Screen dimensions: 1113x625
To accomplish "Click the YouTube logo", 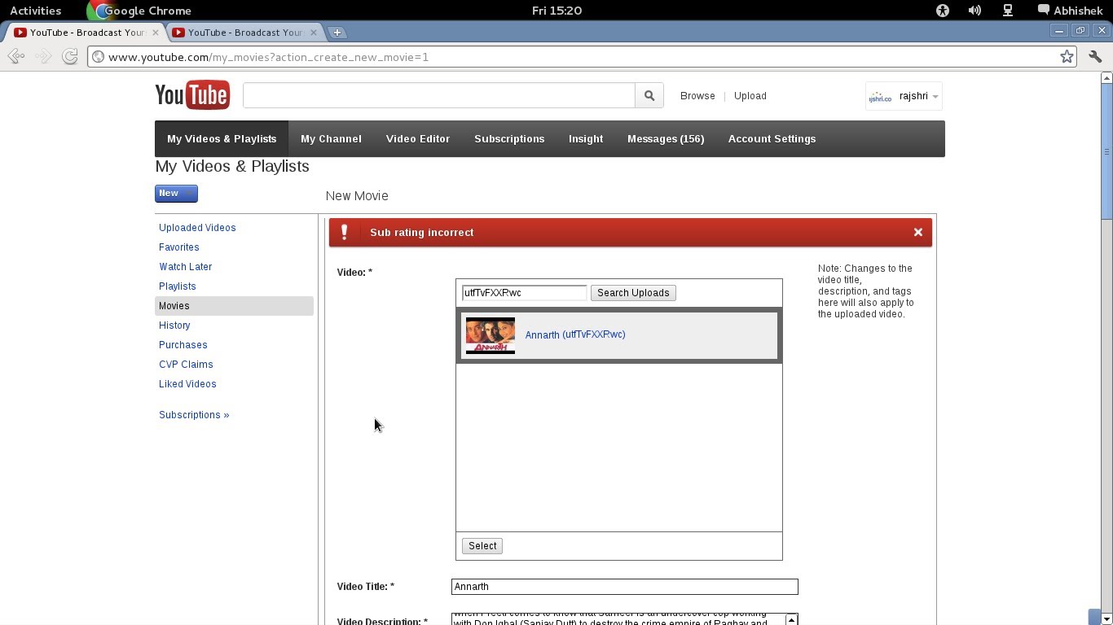I will [192, 95].
